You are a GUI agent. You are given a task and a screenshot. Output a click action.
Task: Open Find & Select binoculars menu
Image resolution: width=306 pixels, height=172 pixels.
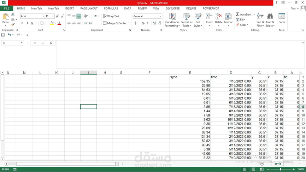coord(270,20)
